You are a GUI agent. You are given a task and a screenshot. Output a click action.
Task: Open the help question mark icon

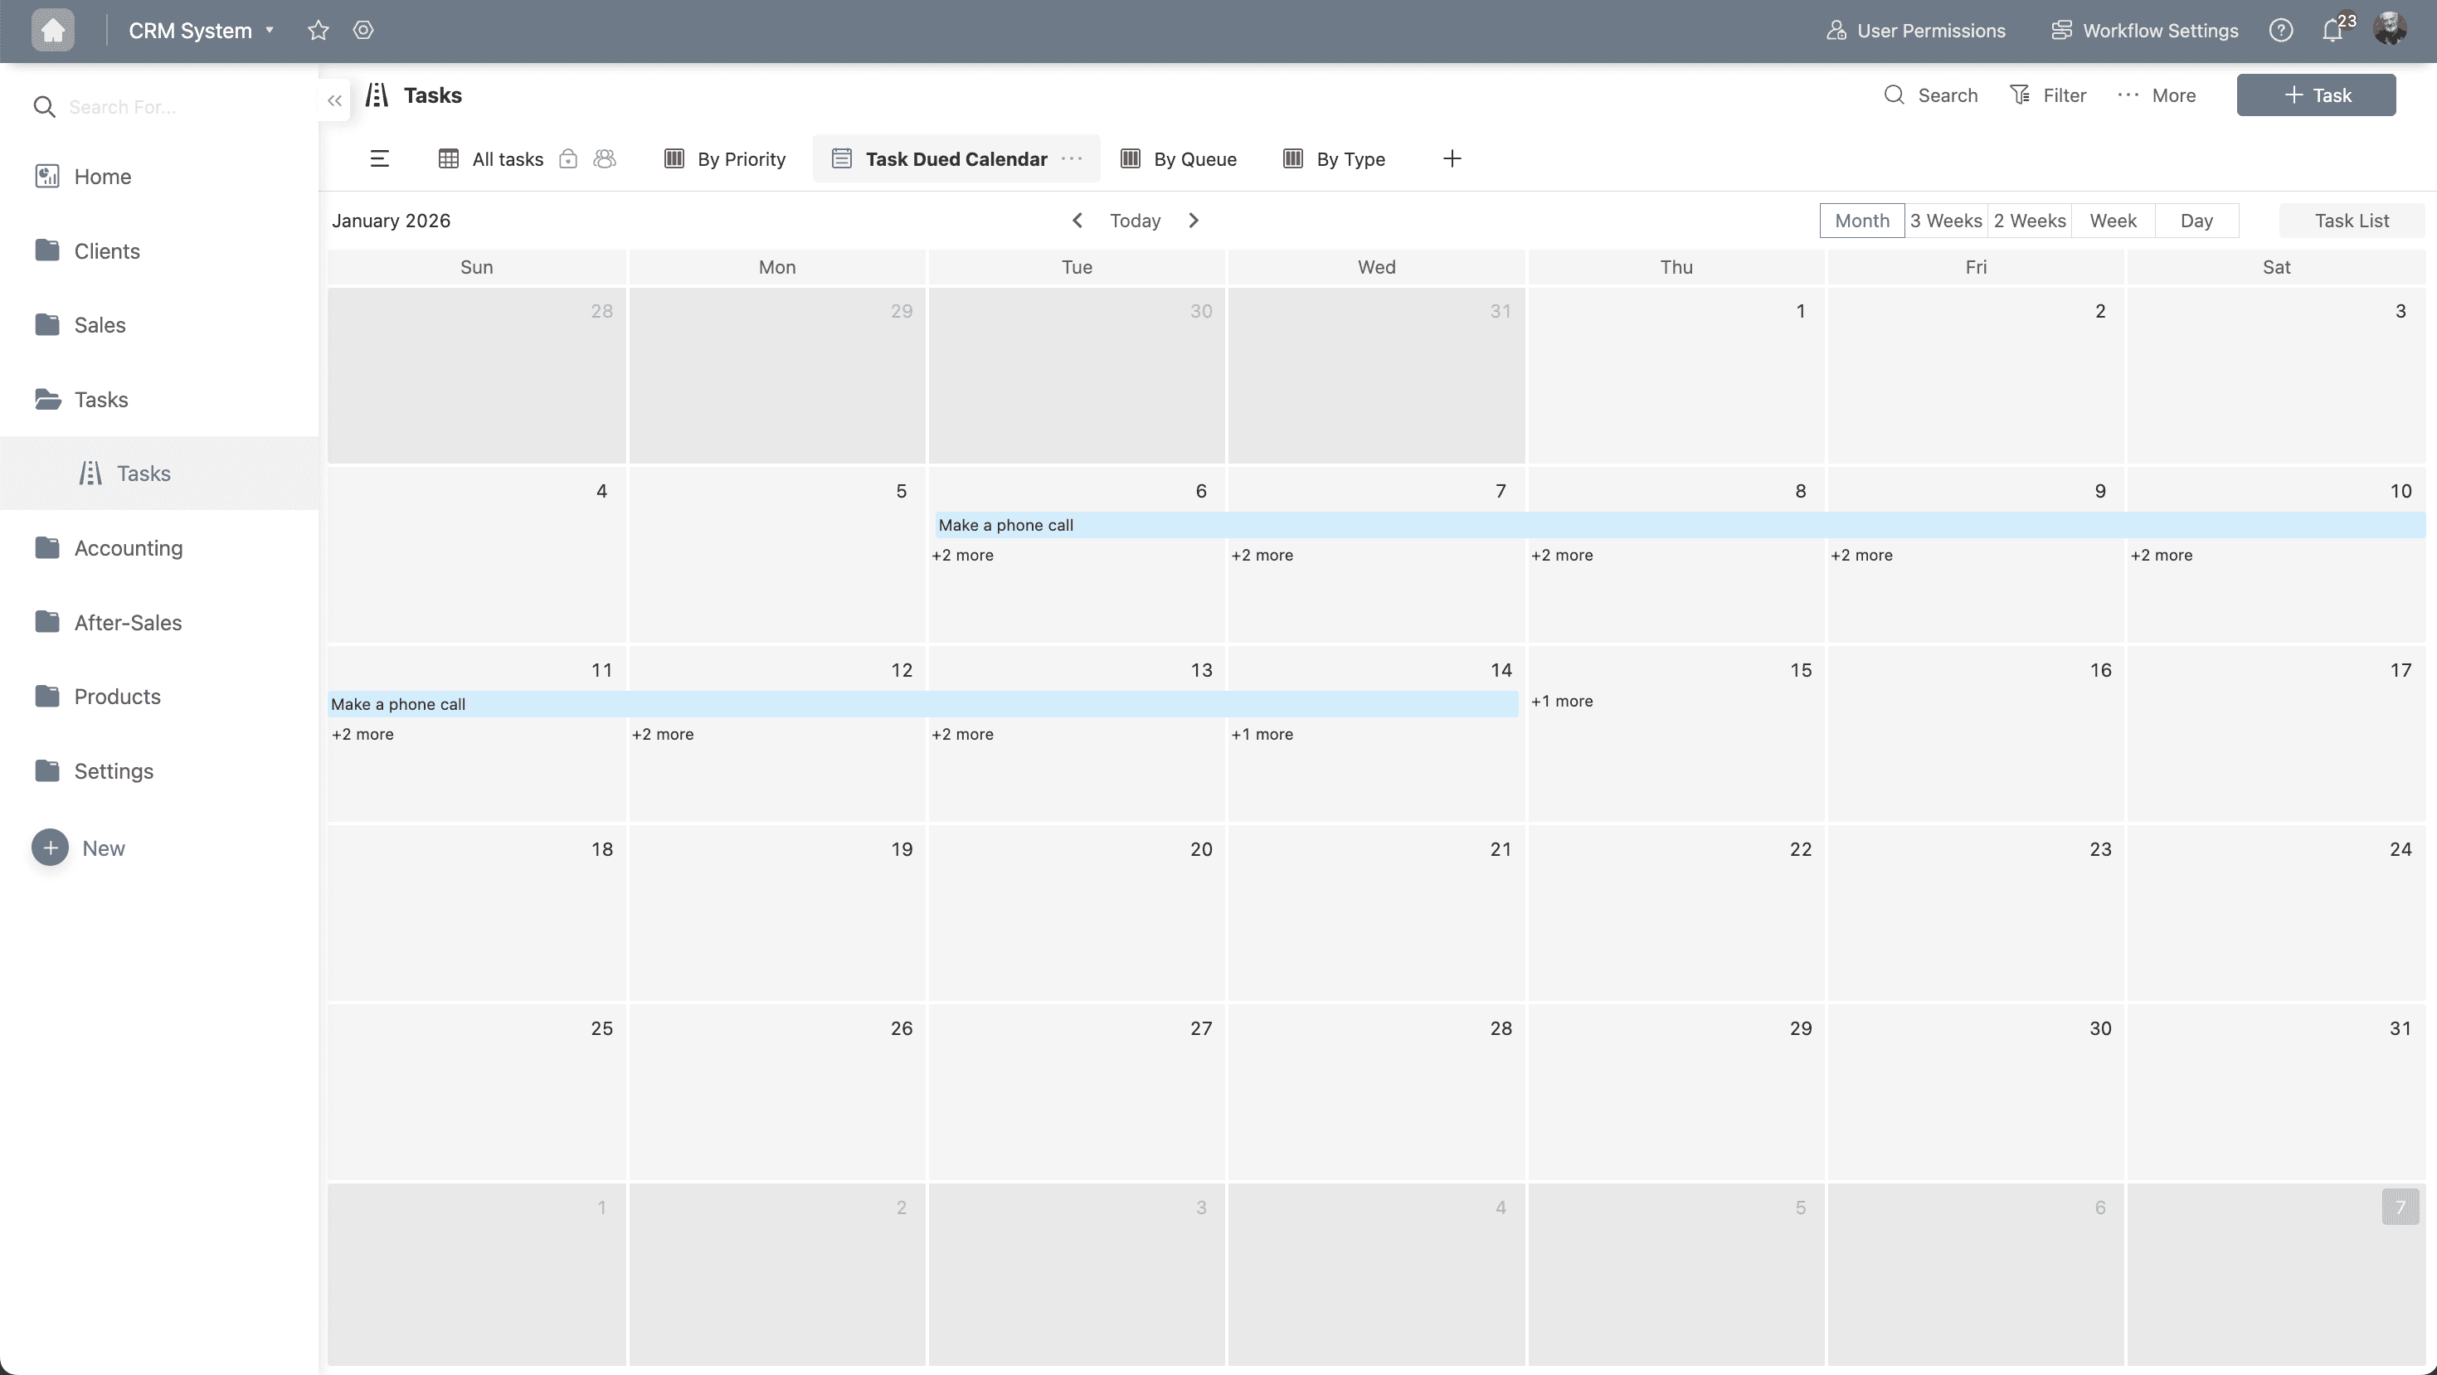coord(2280,30)
